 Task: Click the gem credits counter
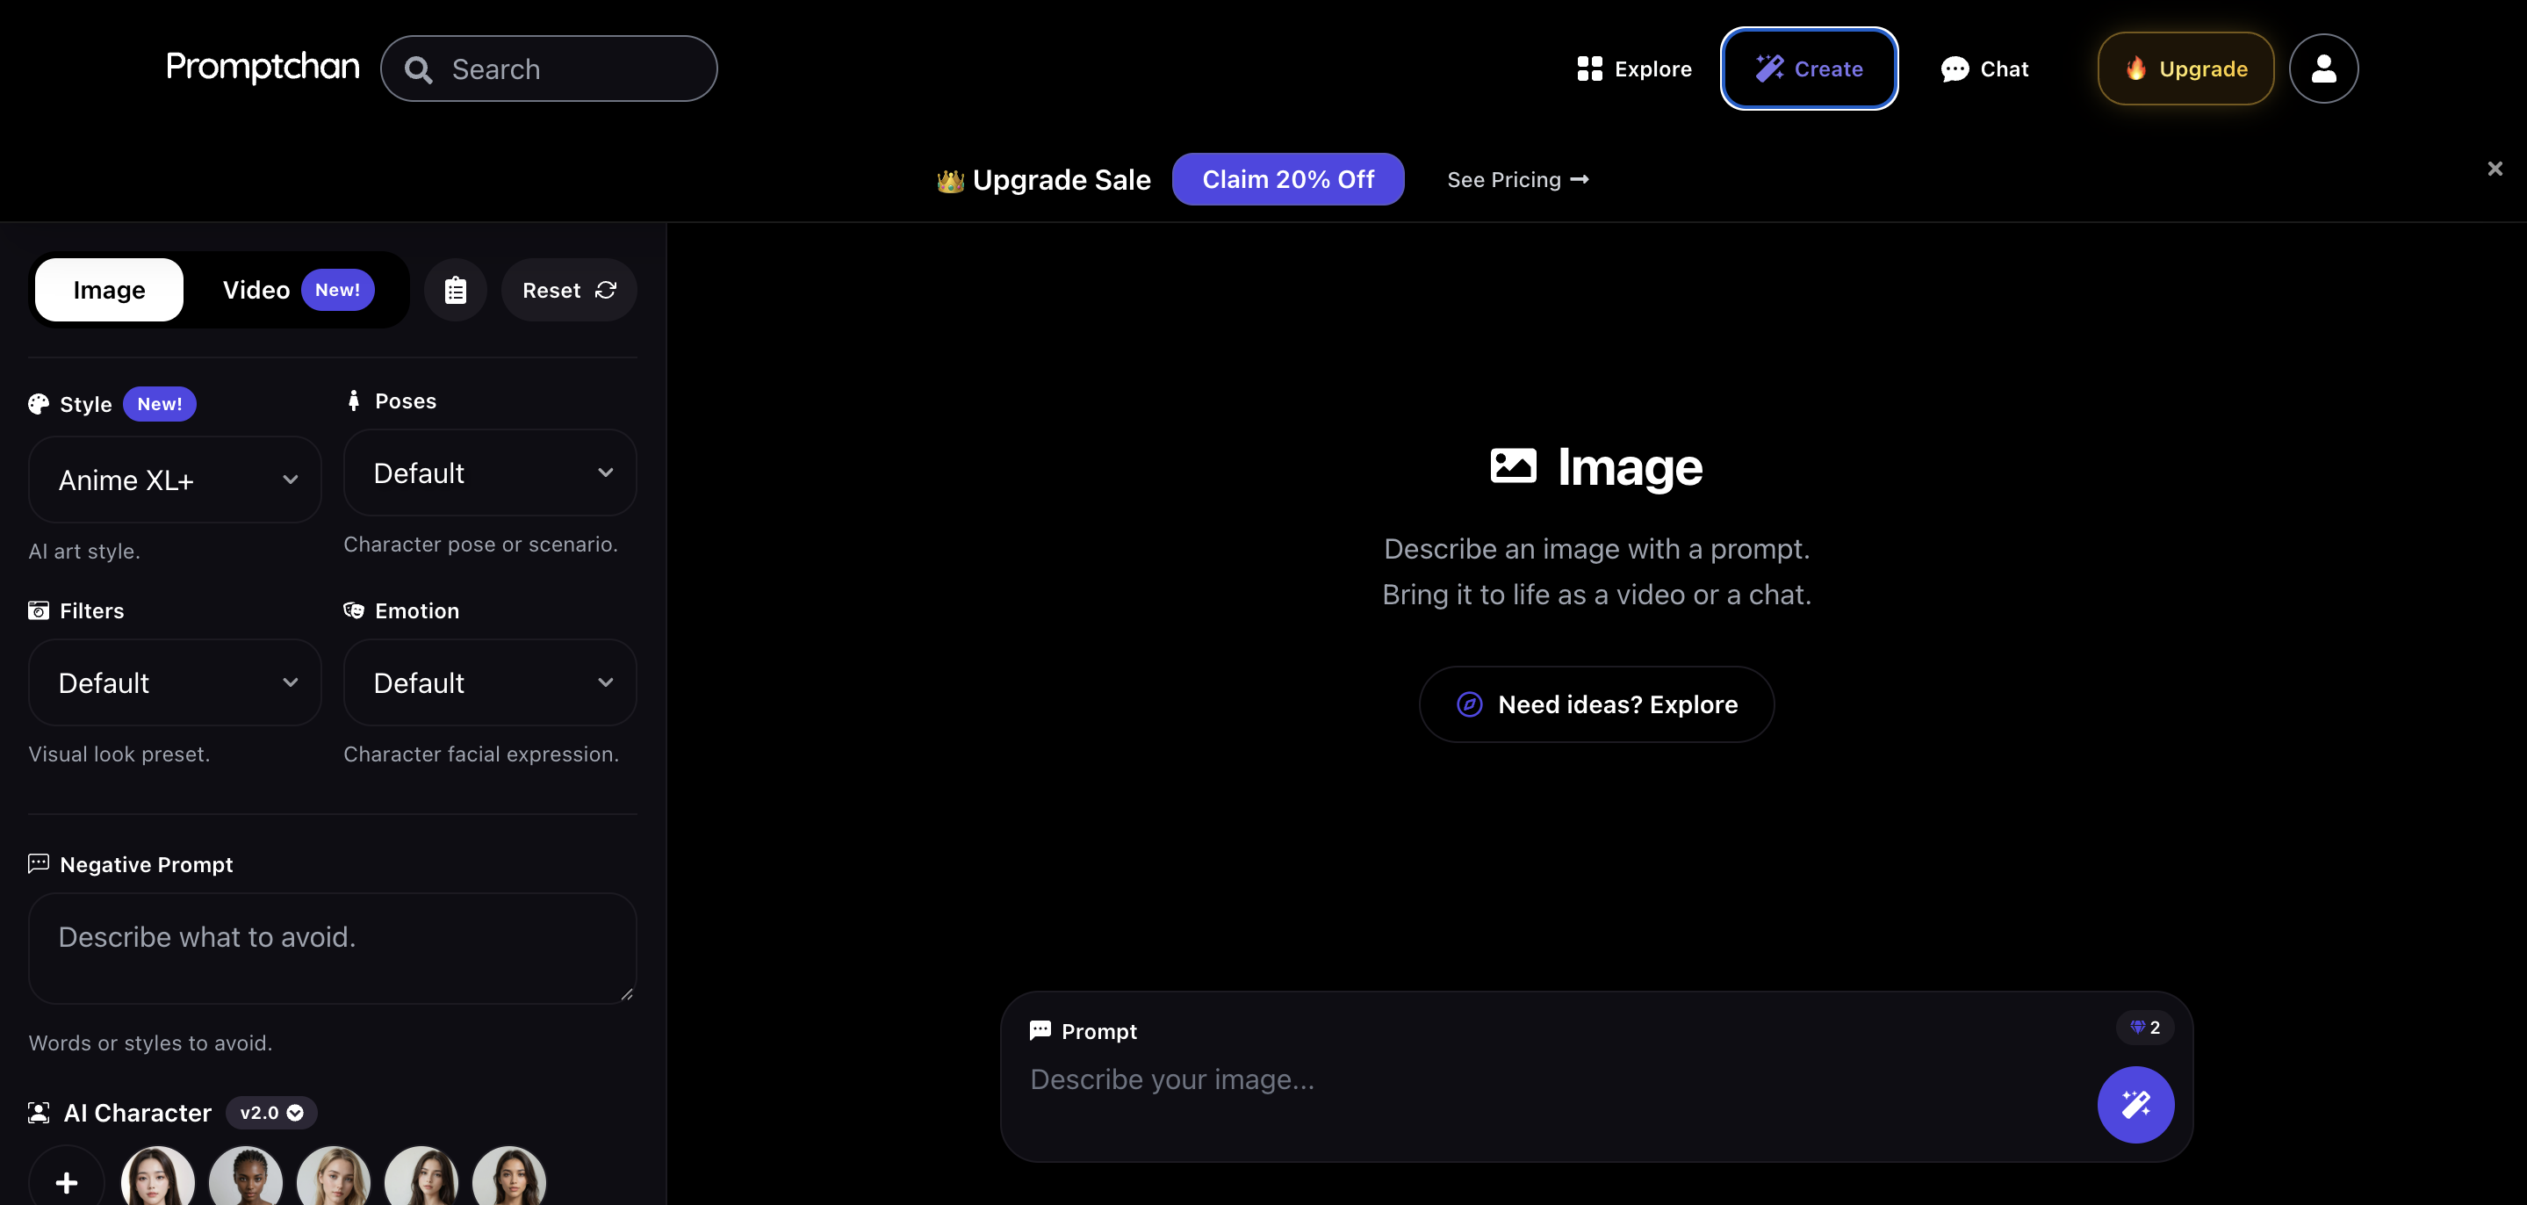(2144, 1028)
